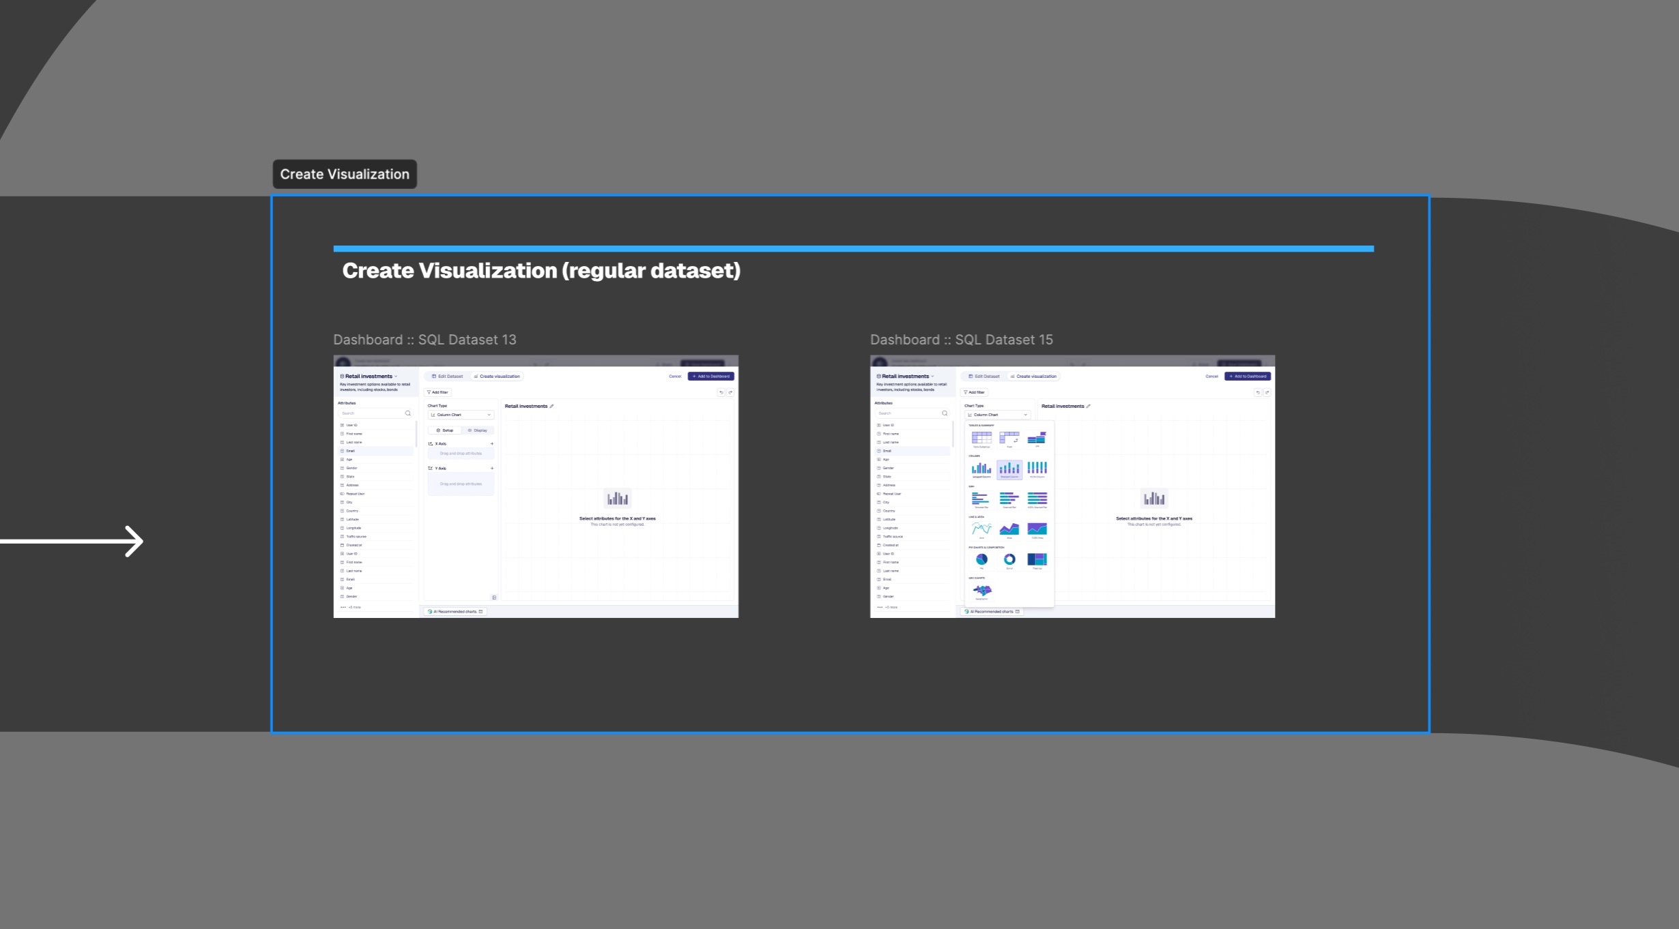Click the Search attributes field in Dataset 15 frame

point(913,413)
